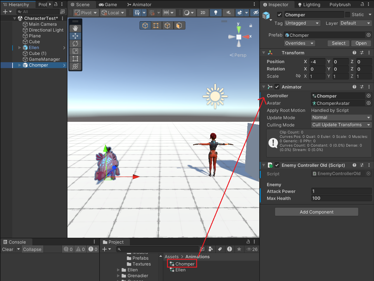The image size is (374, 281).
Task: Search Project assets by type
Action: [211, 249]
